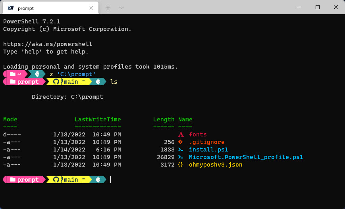Click the Mode column header

pyautogui.click(x=10, y=119)
